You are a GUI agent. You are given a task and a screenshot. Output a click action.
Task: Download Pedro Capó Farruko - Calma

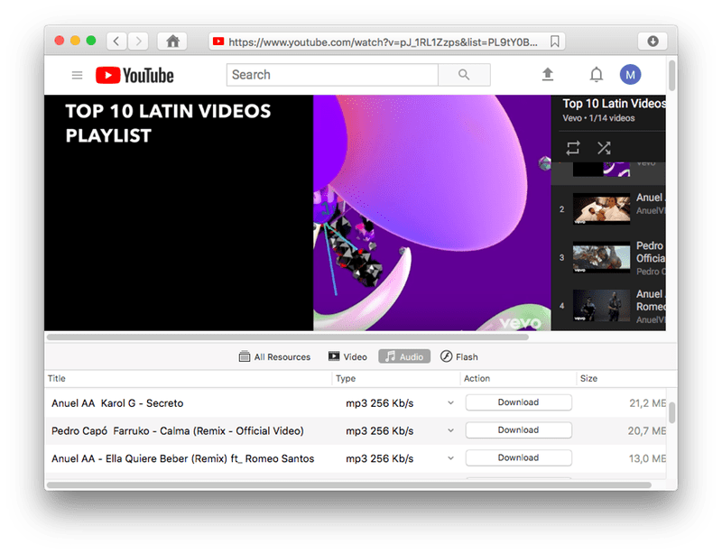click(518, 430)
